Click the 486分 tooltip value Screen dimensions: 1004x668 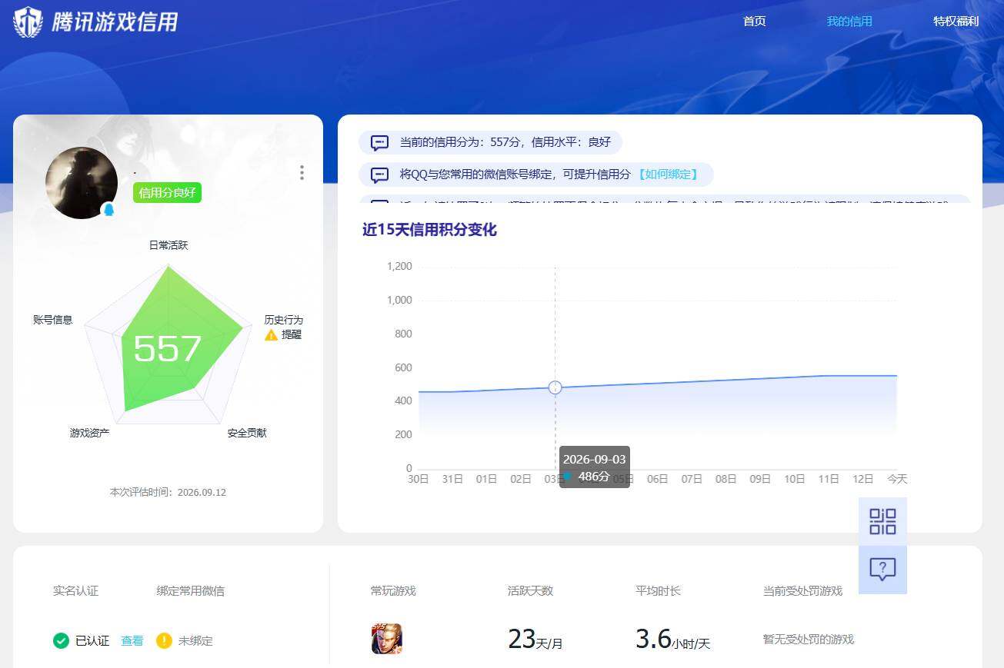pos(594,477)
